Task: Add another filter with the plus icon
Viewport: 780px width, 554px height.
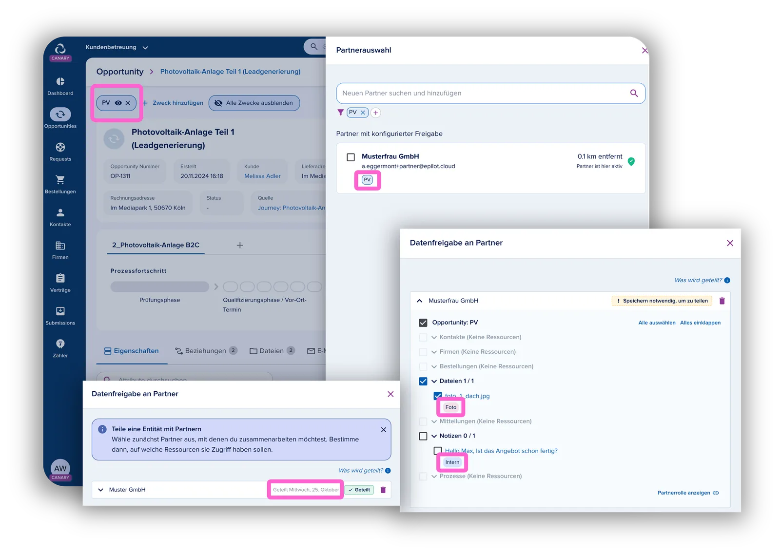Action: pyautogui.click(x=375, y=113)
